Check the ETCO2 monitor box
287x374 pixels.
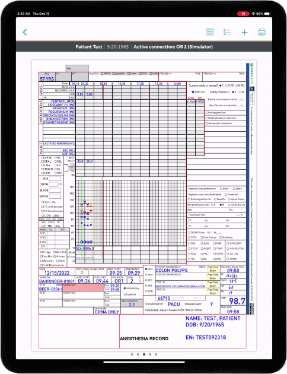tap(189, 249)
